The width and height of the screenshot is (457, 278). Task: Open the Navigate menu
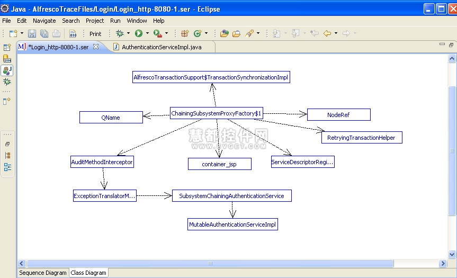[44, 21]
